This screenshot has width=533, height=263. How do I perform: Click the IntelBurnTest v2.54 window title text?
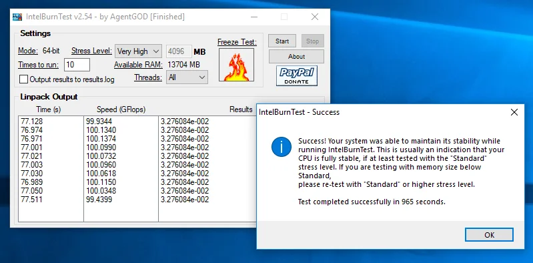coord(105,17)
